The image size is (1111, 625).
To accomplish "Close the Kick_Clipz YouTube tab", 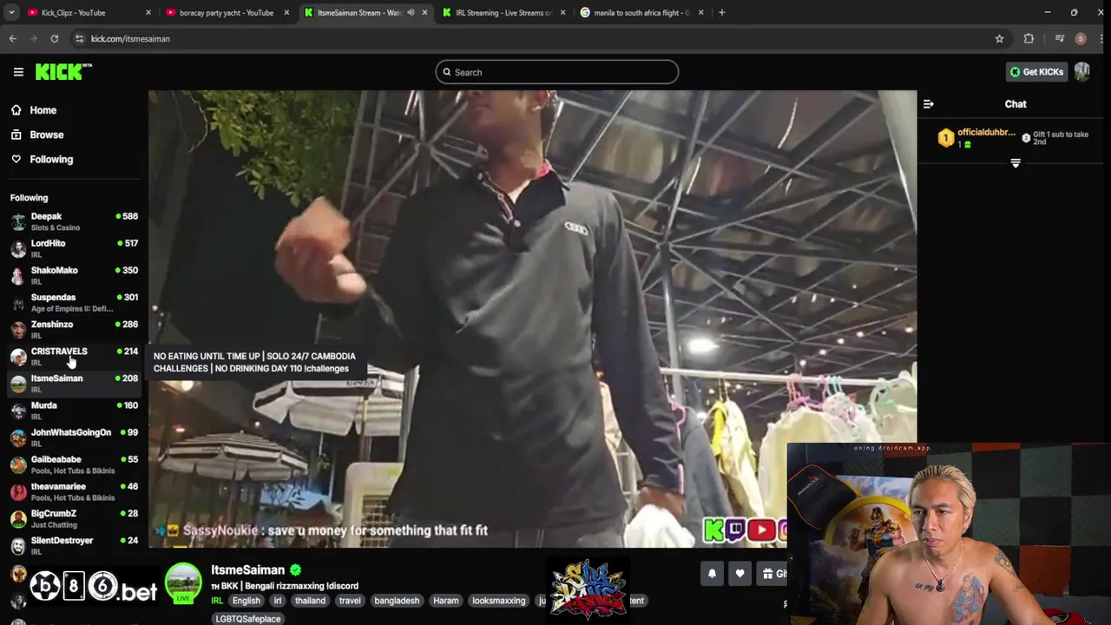I will pyautogui.click(x=148, y=13).
